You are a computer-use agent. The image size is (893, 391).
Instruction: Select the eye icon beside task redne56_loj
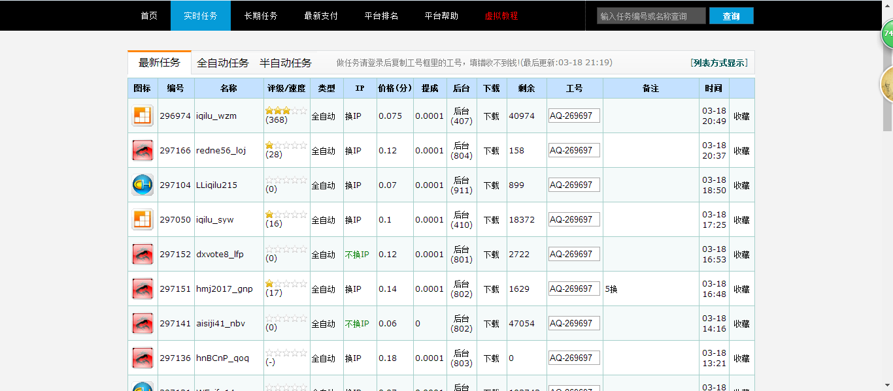coord(142,149)
